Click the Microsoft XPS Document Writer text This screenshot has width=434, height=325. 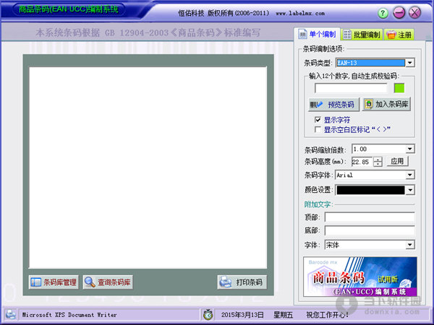coord(69,315)
